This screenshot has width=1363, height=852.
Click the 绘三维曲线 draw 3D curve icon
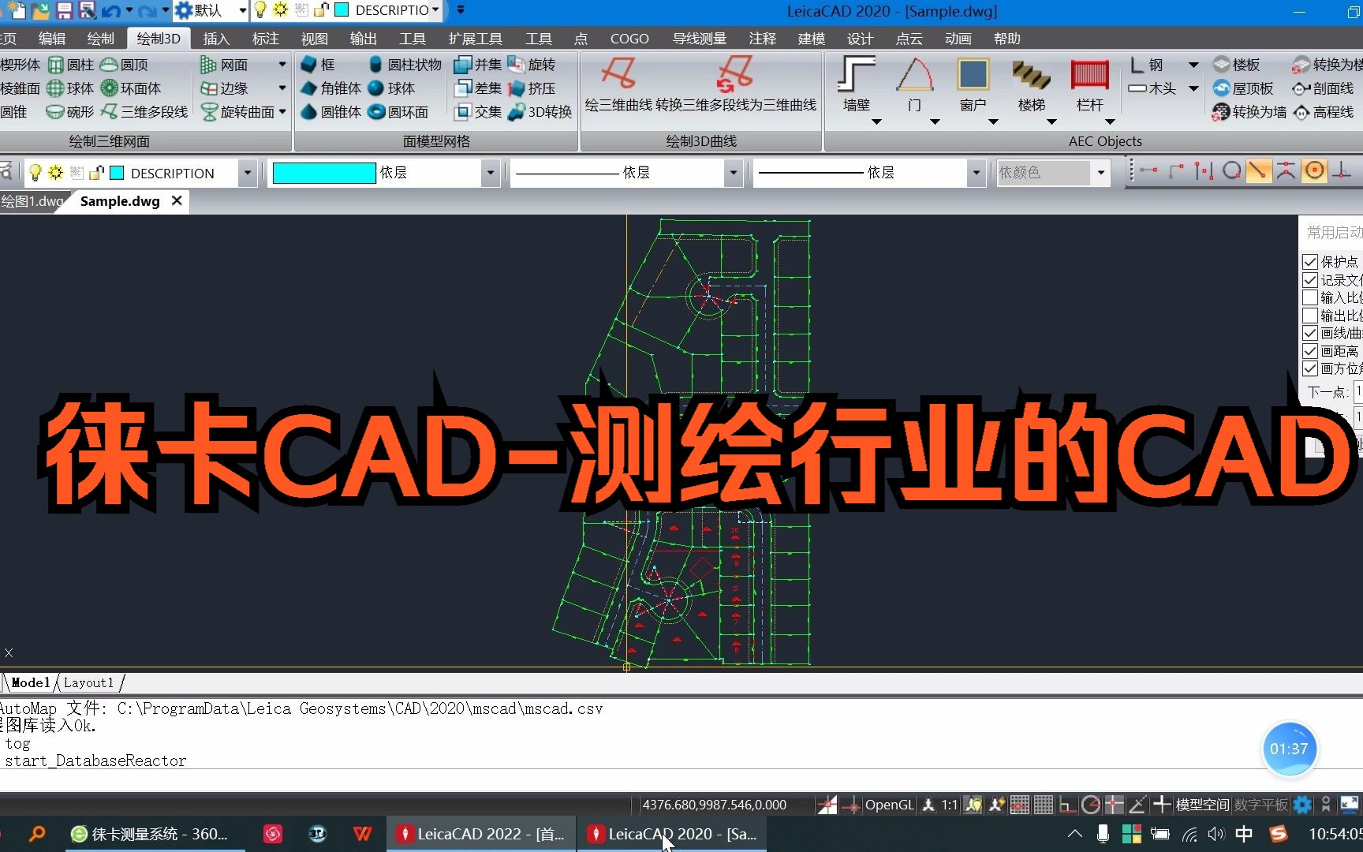click(x=618, y=83)
